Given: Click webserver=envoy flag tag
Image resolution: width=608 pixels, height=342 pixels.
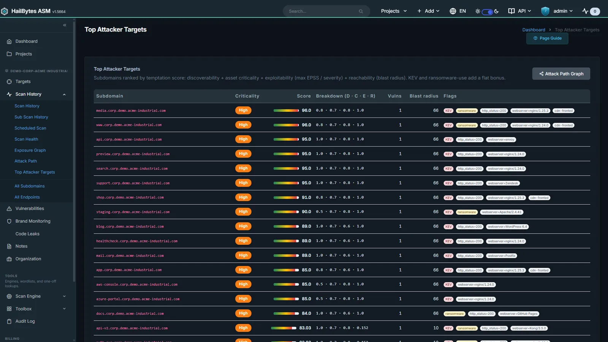Looking at the screenshot, I should point(501,140).
